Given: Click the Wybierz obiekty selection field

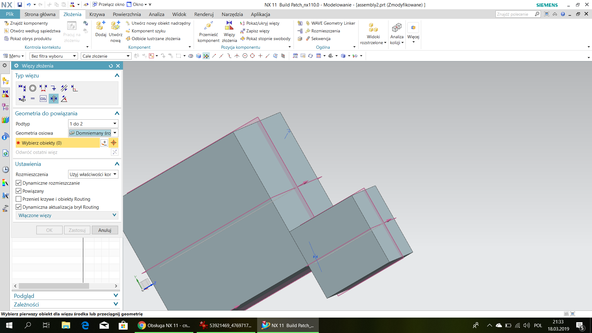Looking at the screenshot, I should click(x=58, y=143).
